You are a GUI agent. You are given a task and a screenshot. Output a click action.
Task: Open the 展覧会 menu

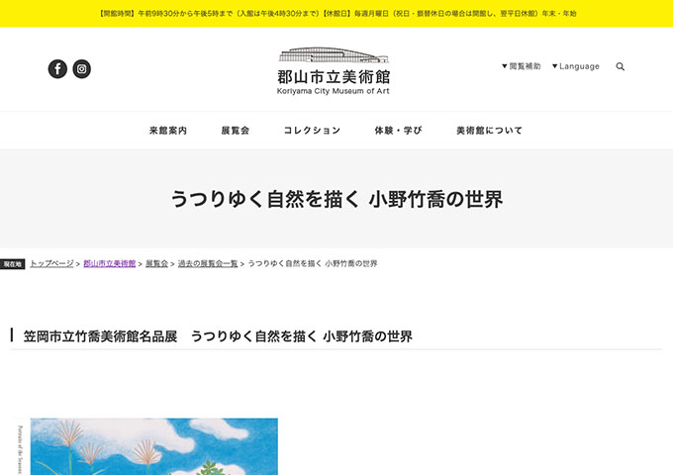coord(236,131)
